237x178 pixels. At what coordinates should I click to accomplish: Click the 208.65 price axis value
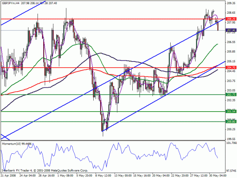[231, 13]
